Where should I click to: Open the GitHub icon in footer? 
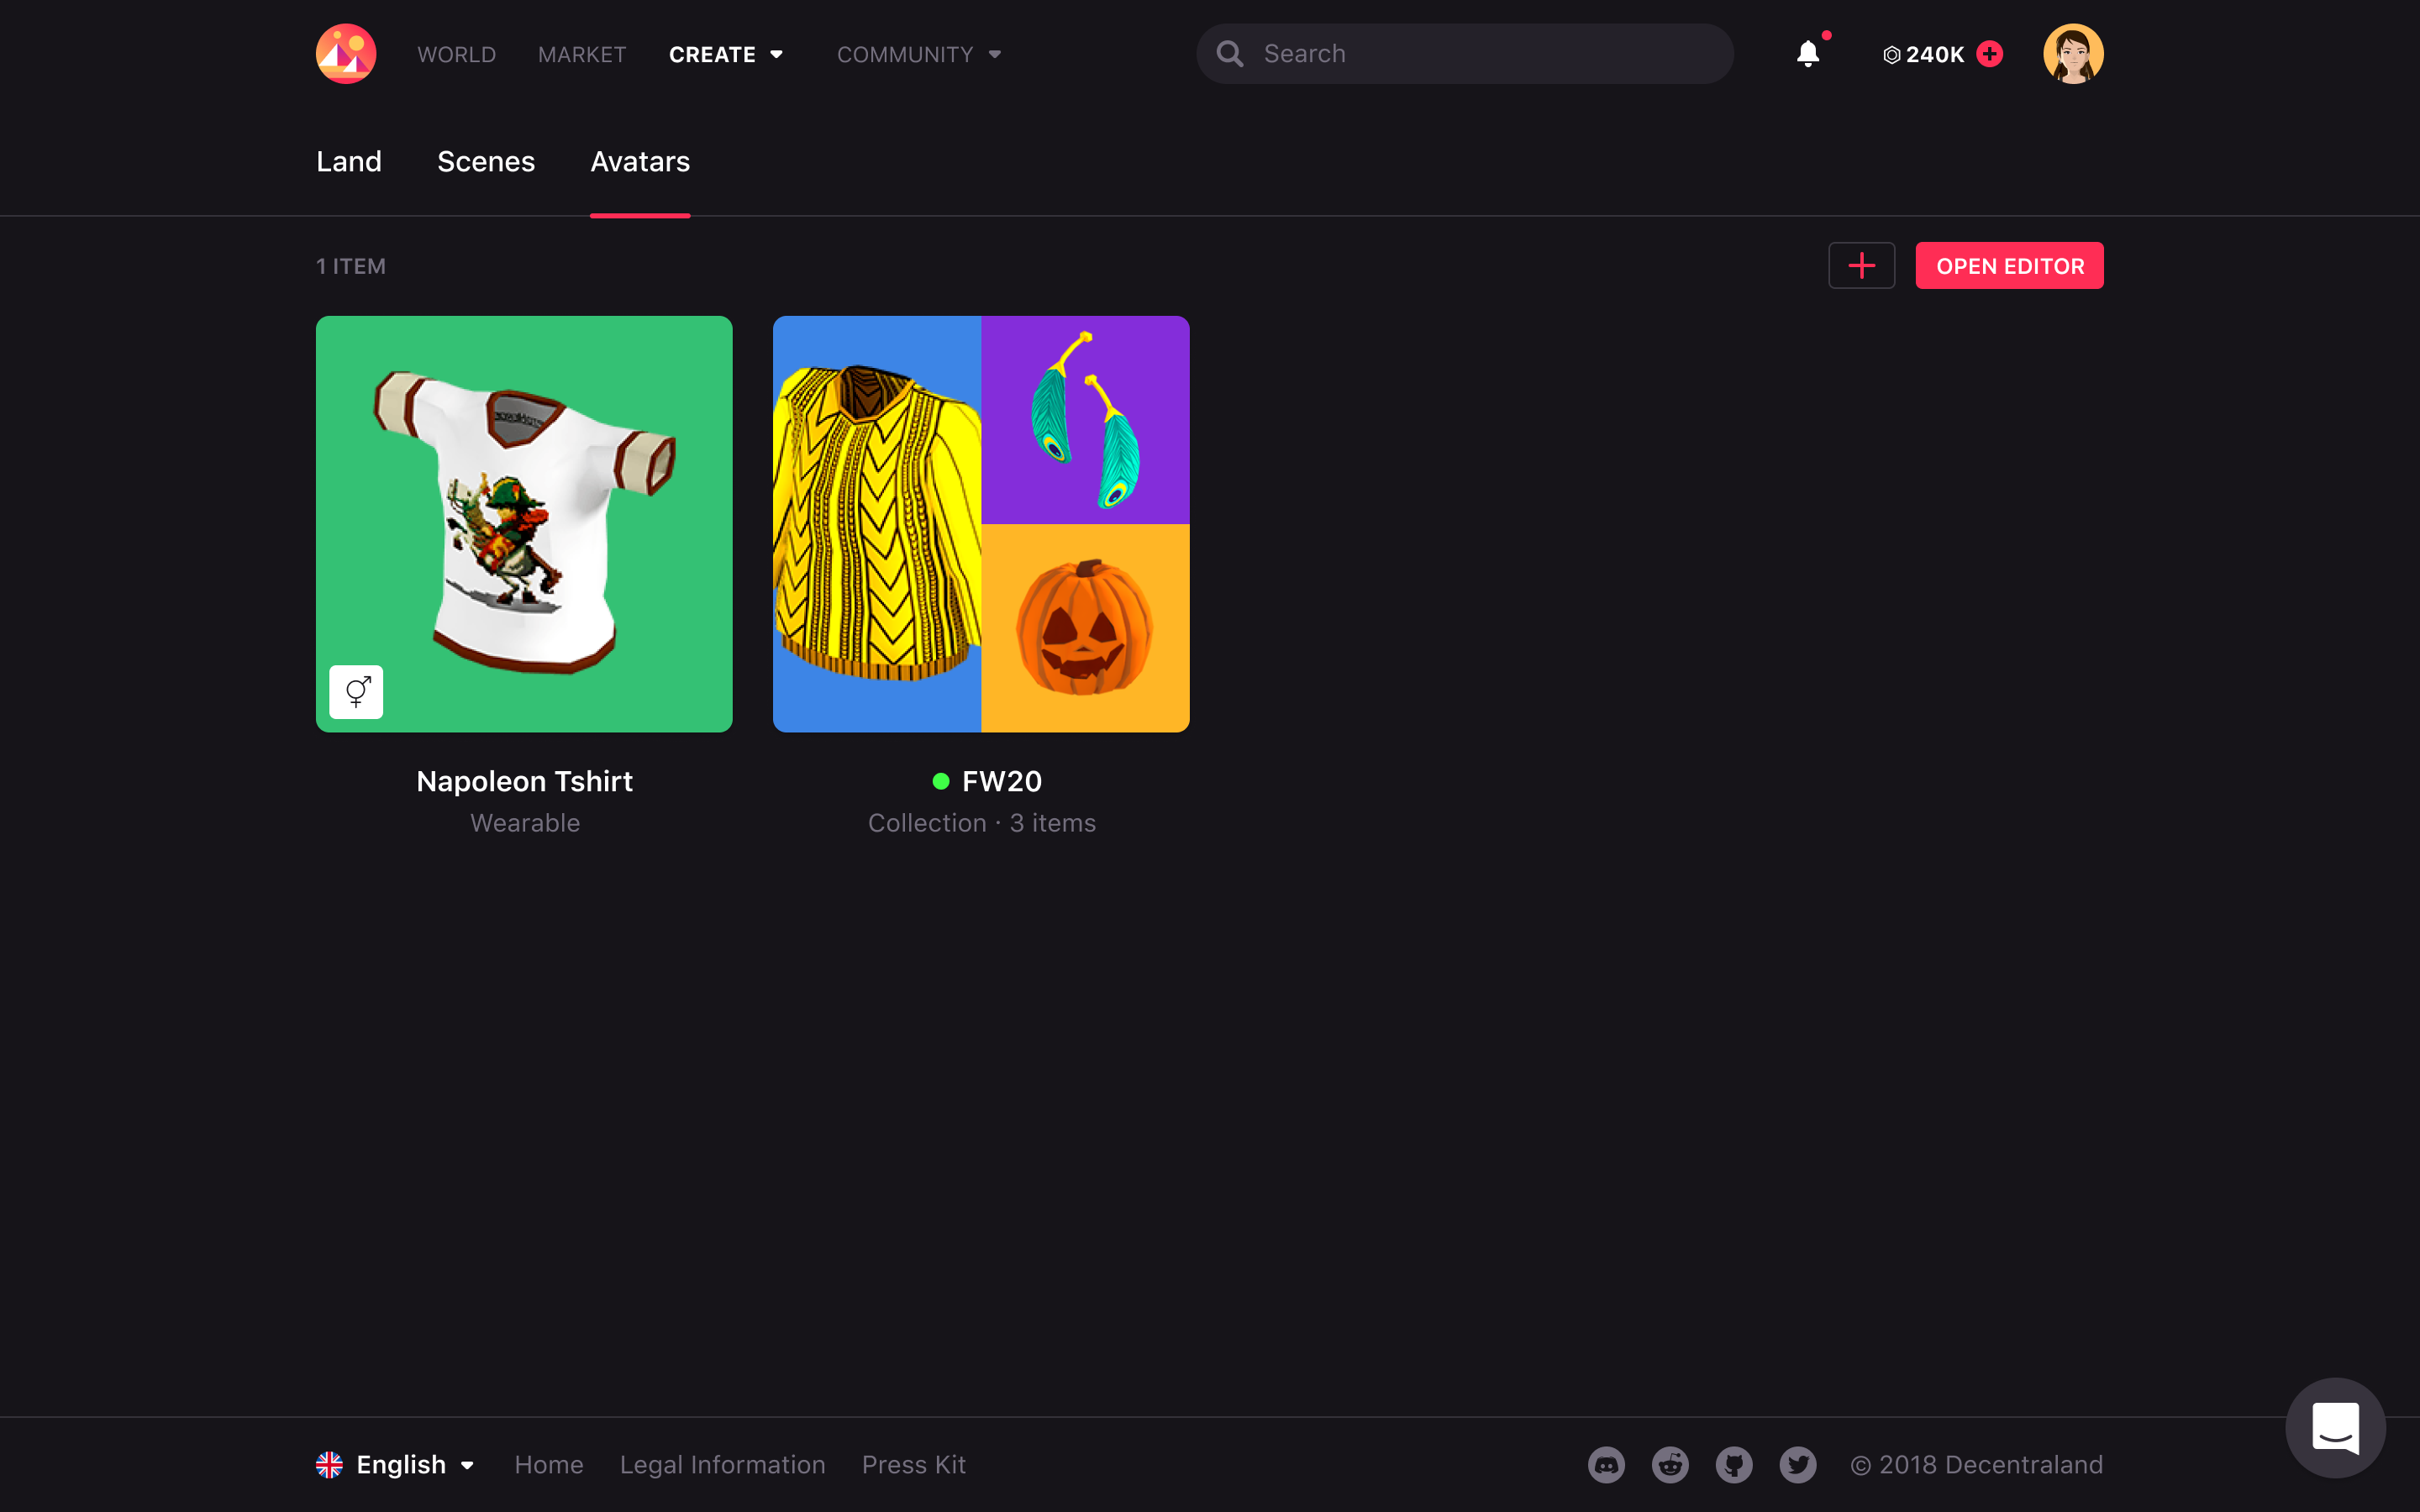[x=1733, y=1464]
